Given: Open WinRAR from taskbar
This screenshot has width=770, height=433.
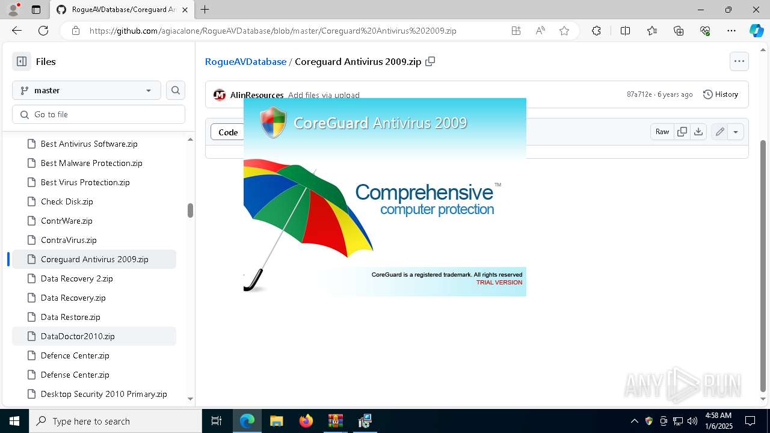Looking at the screenshot, I should [x=335, y=421].
